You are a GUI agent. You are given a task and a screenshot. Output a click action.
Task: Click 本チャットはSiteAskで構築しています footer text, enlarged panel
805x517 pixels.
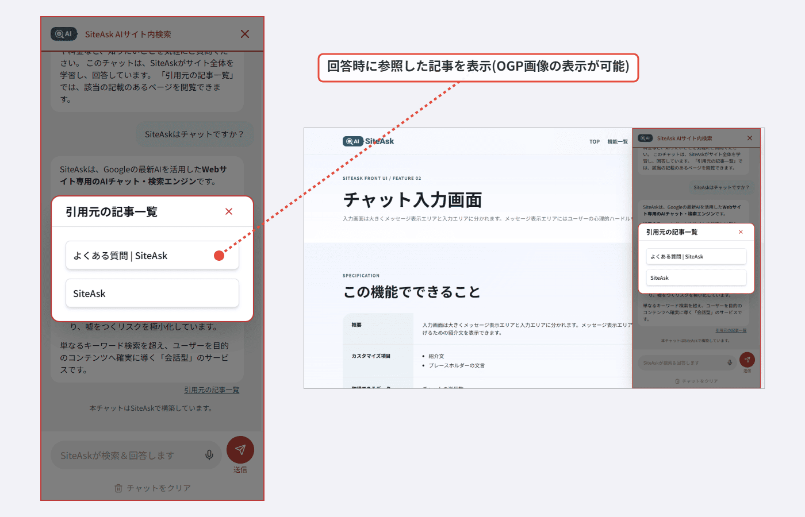pyautogui.click(x=151, y=408)
